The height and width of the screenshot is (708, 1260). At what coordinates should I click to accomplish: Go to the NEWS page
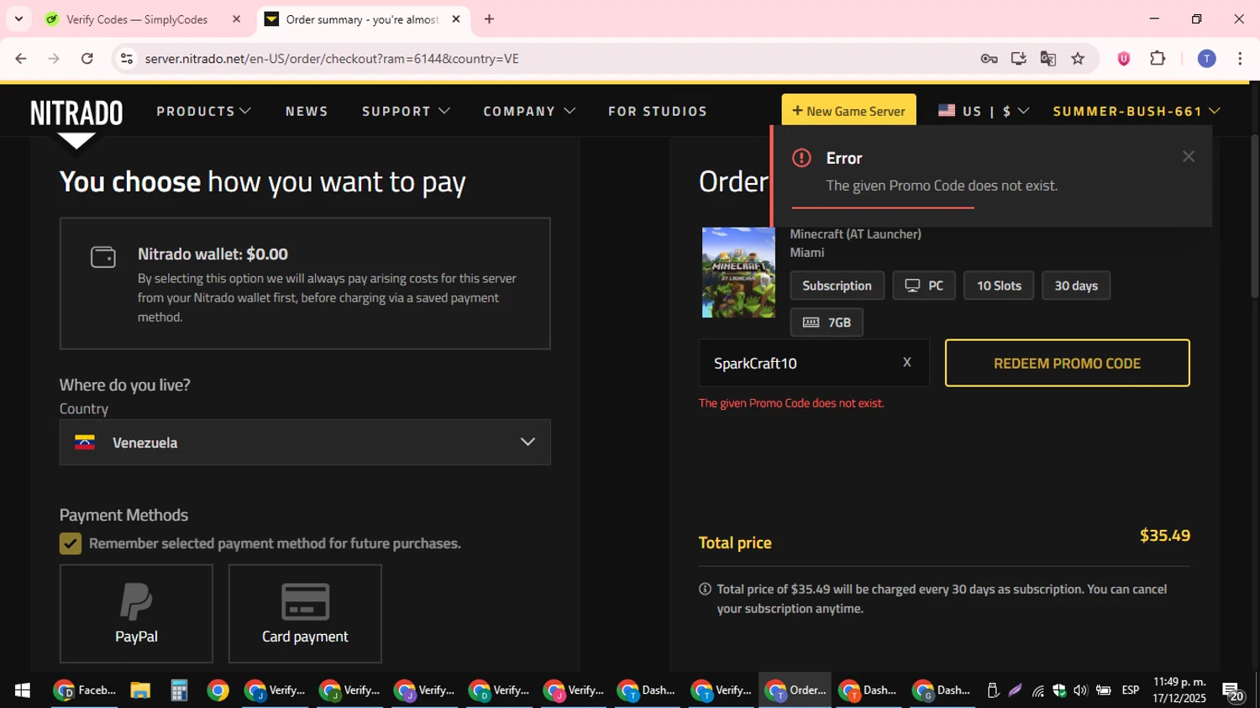pyautogui.click(x=307, y=111)
